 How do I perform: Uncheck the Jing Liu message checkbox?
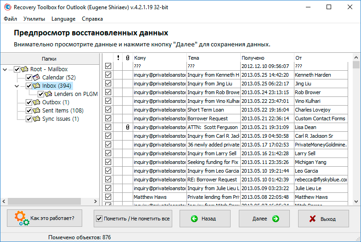coord(108,84)
